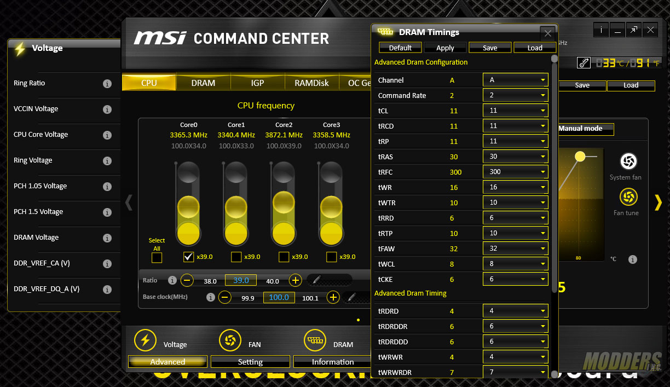Open the Command Rate dropdown

pyautogui.click(x=515, y=95)
